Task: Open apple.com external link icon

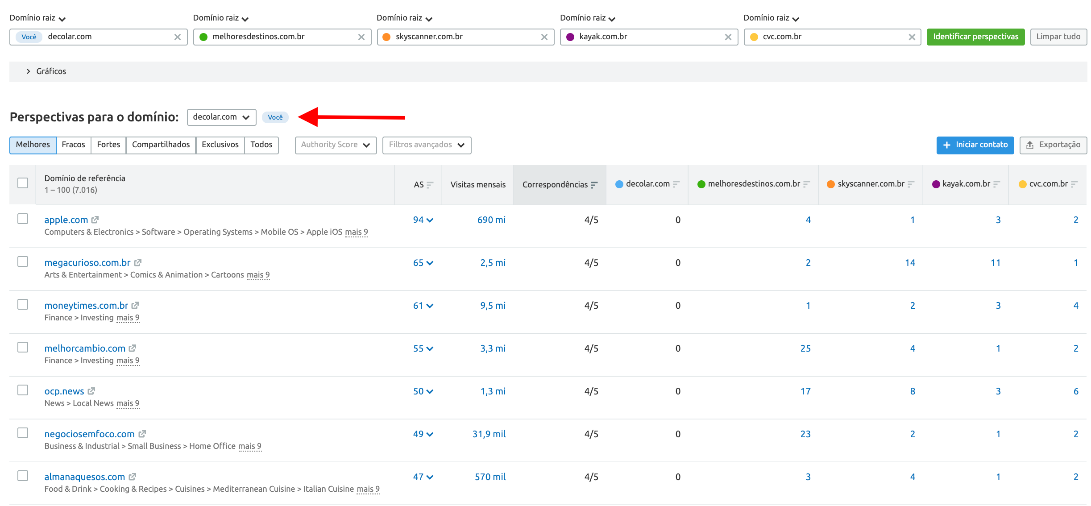Action: (95, 220)
